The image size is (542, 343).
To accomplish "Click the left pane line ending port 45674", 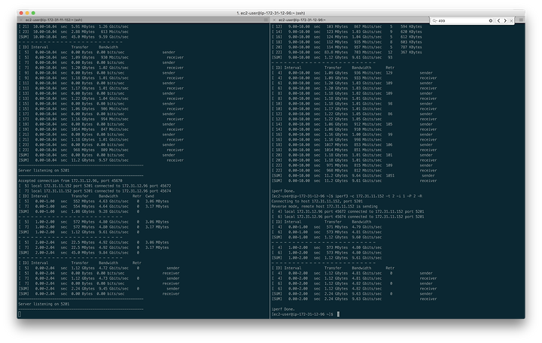I will coord(95,191).
